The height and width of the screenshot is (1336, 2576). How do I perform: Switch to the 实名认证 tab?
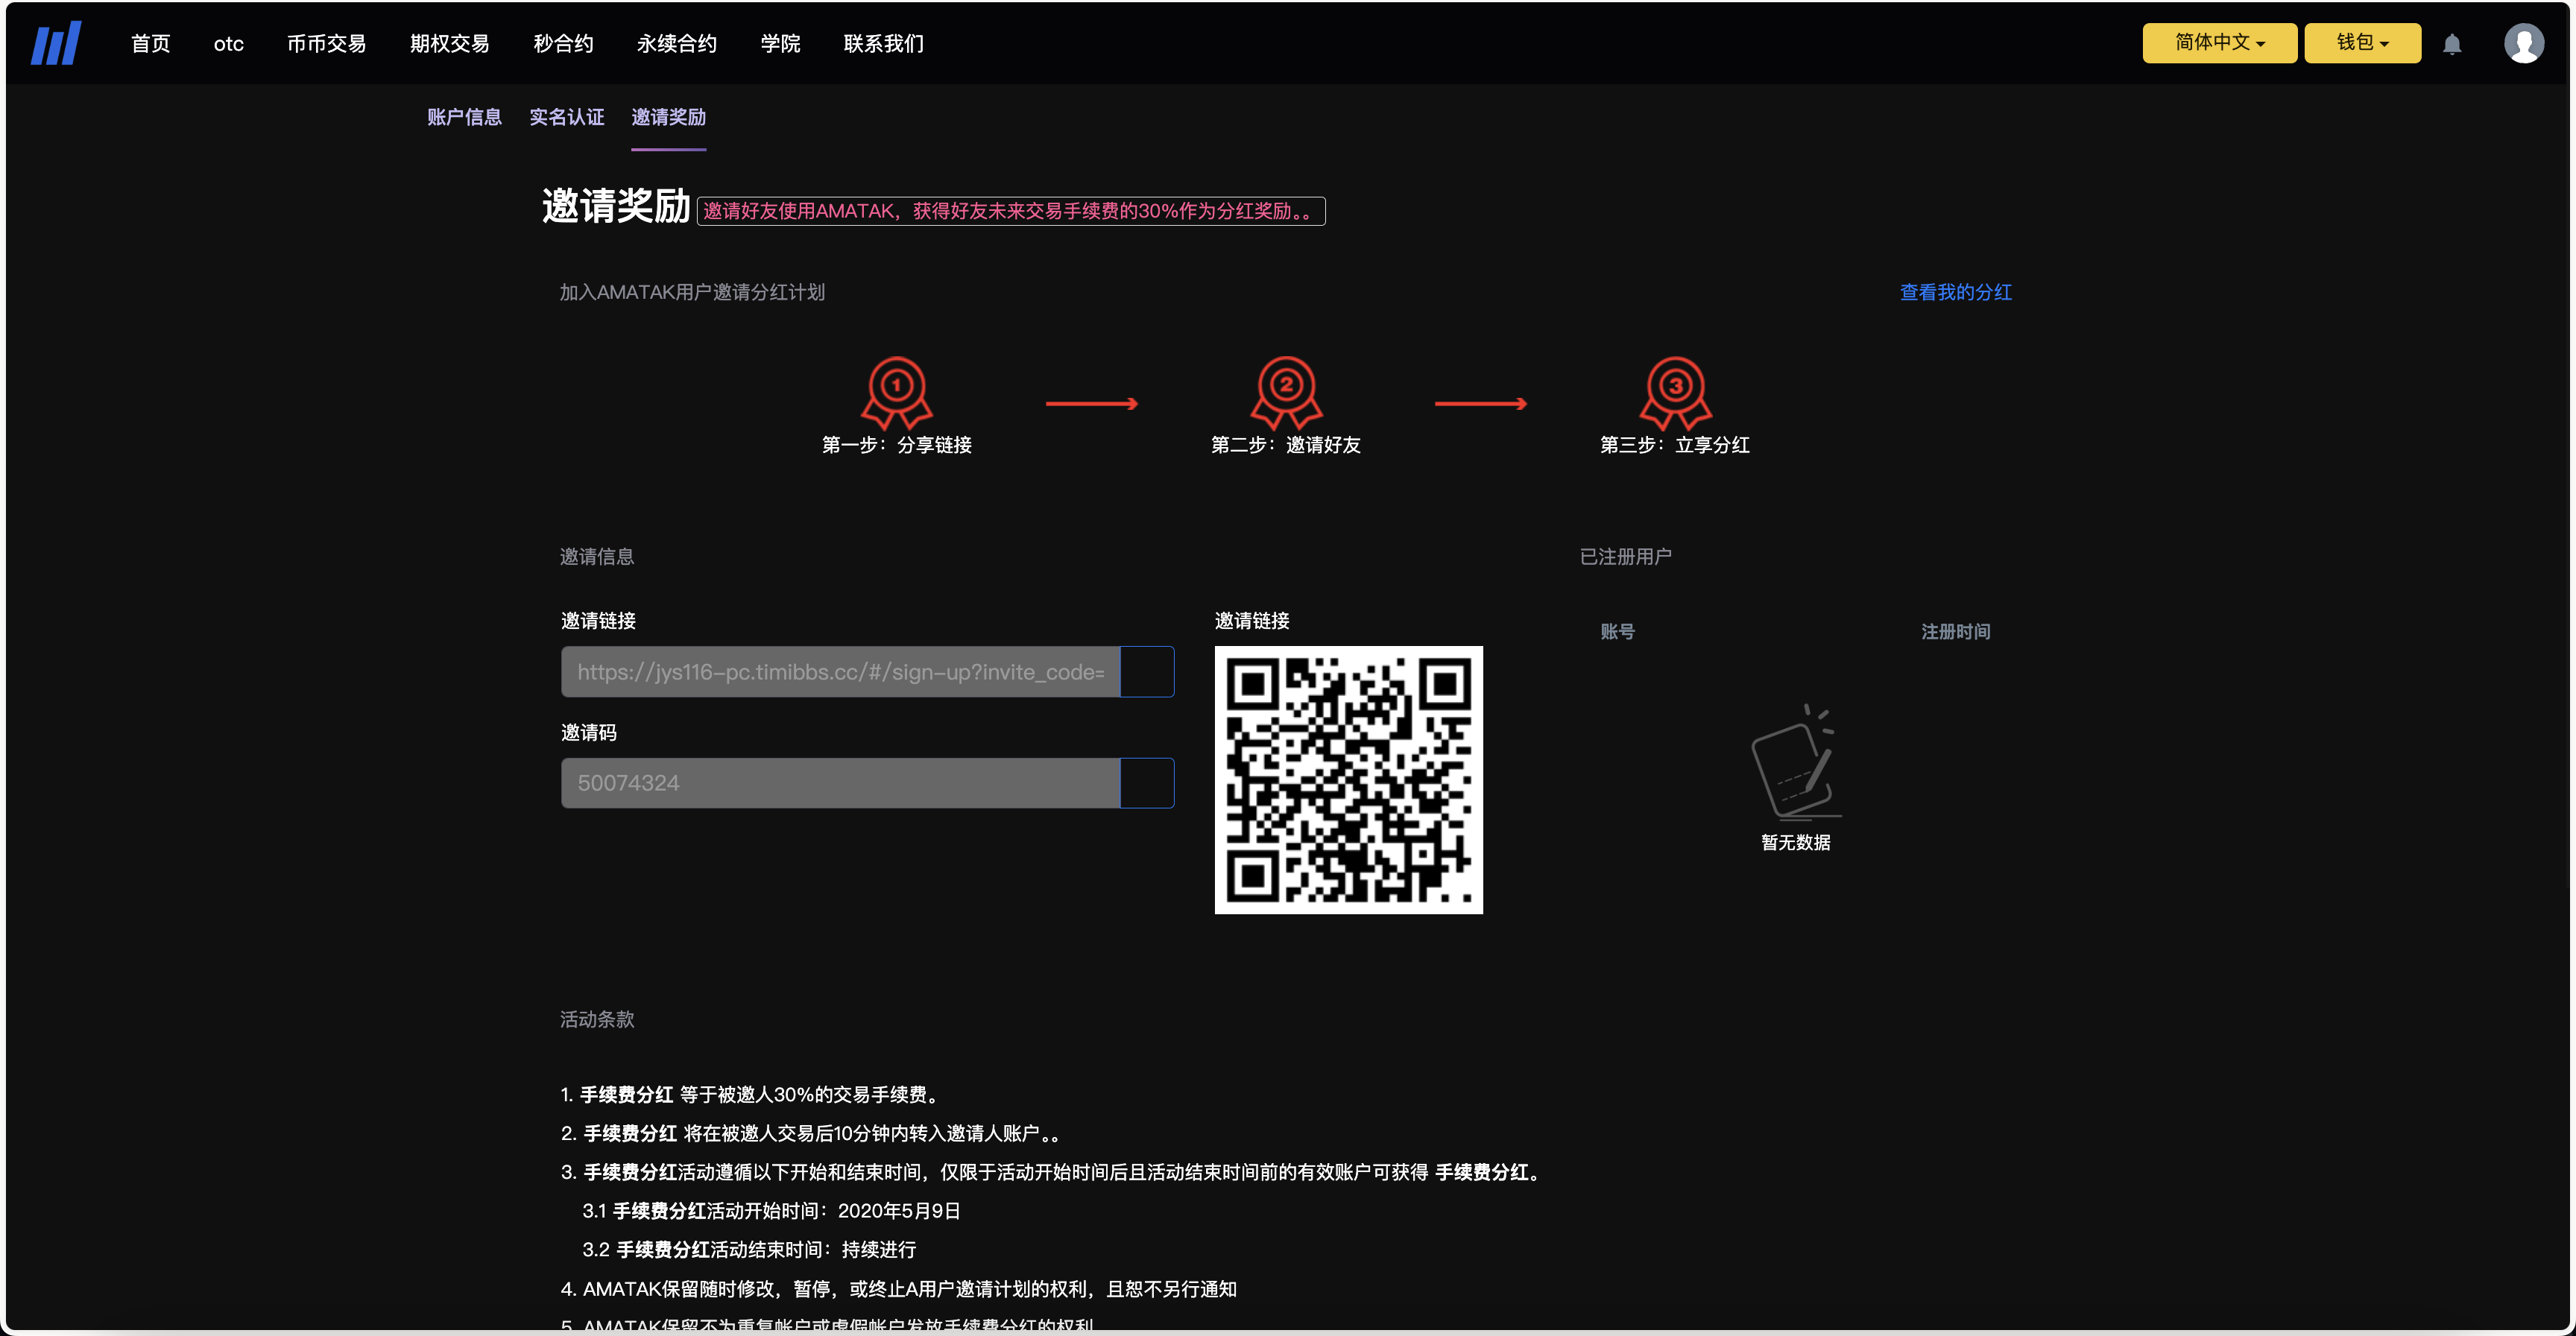coord(566,117)
